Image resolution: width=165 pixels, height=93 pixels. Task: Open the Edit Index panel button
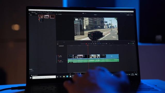coord(45,13)
